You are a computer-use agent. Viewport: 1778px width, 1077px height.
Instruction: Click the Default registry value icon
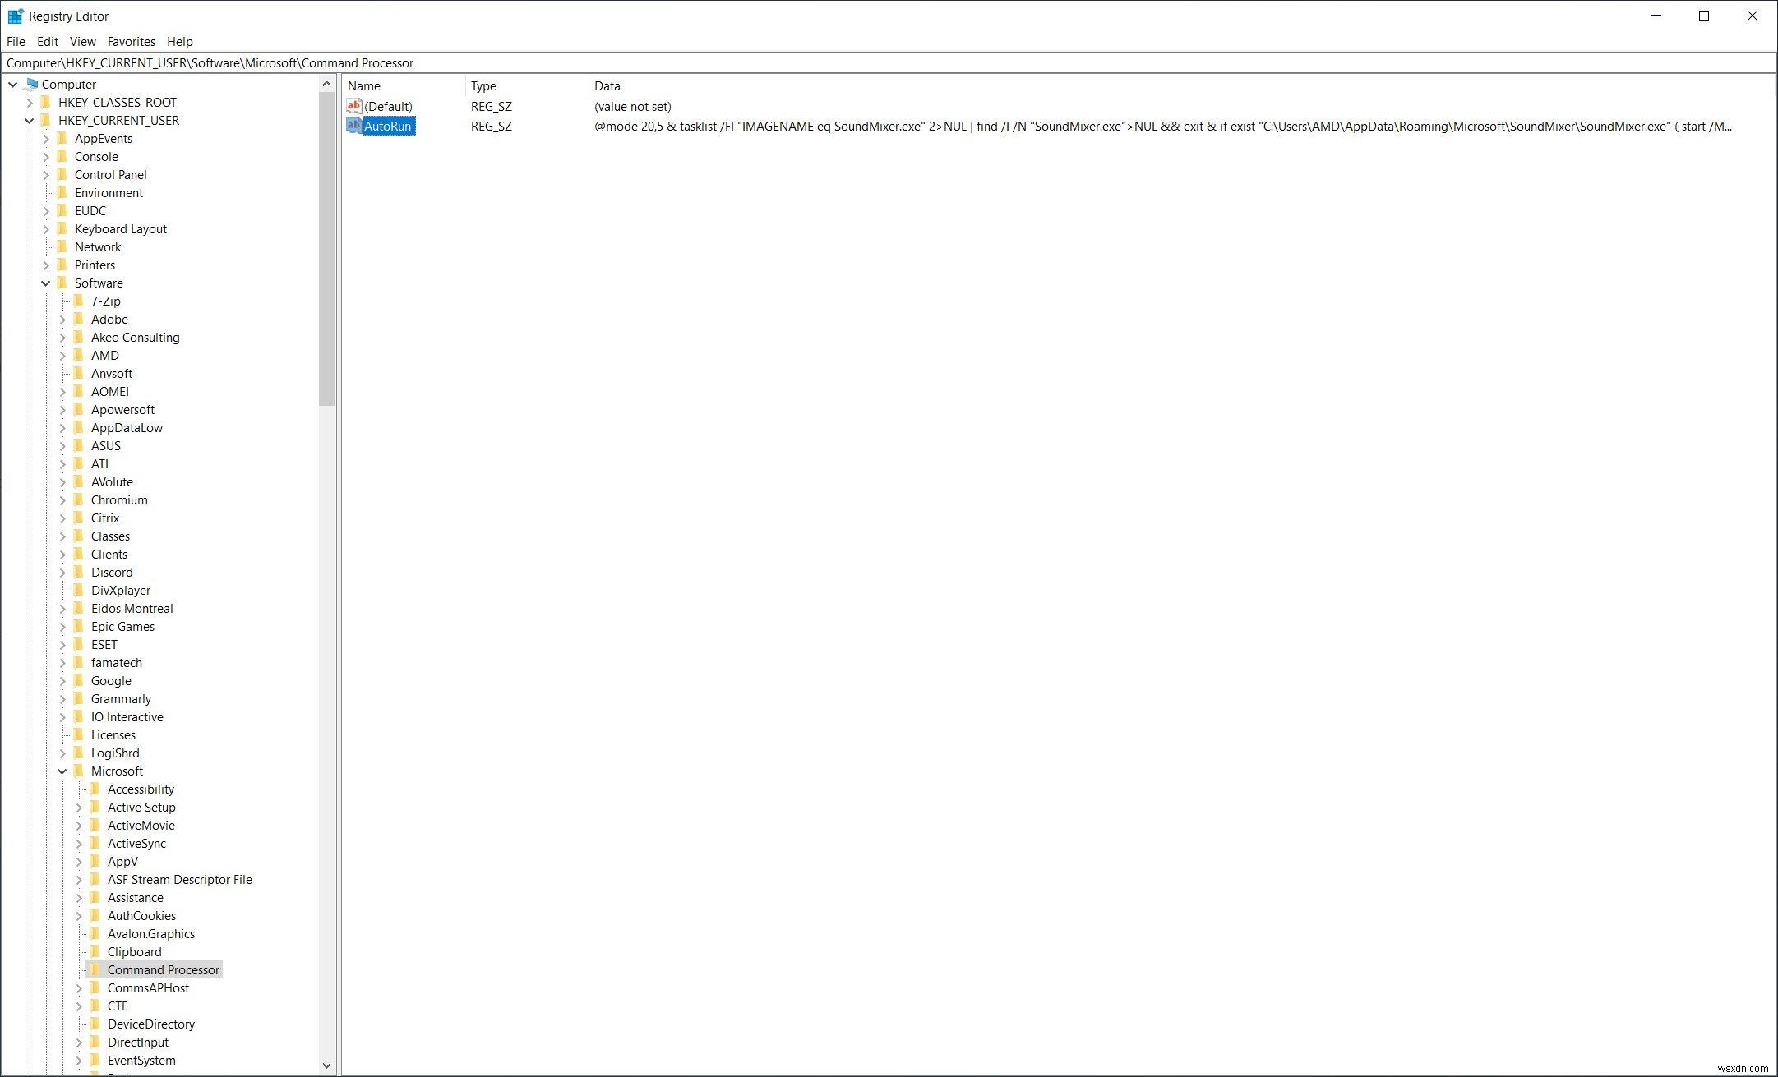[x=354, y=105]
